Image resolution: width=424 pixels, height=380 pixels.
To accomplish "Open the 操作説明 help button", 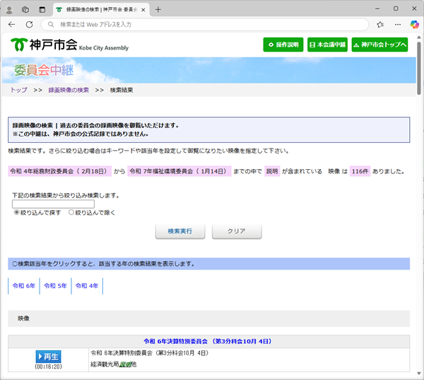I will click(x=283, y=45).
